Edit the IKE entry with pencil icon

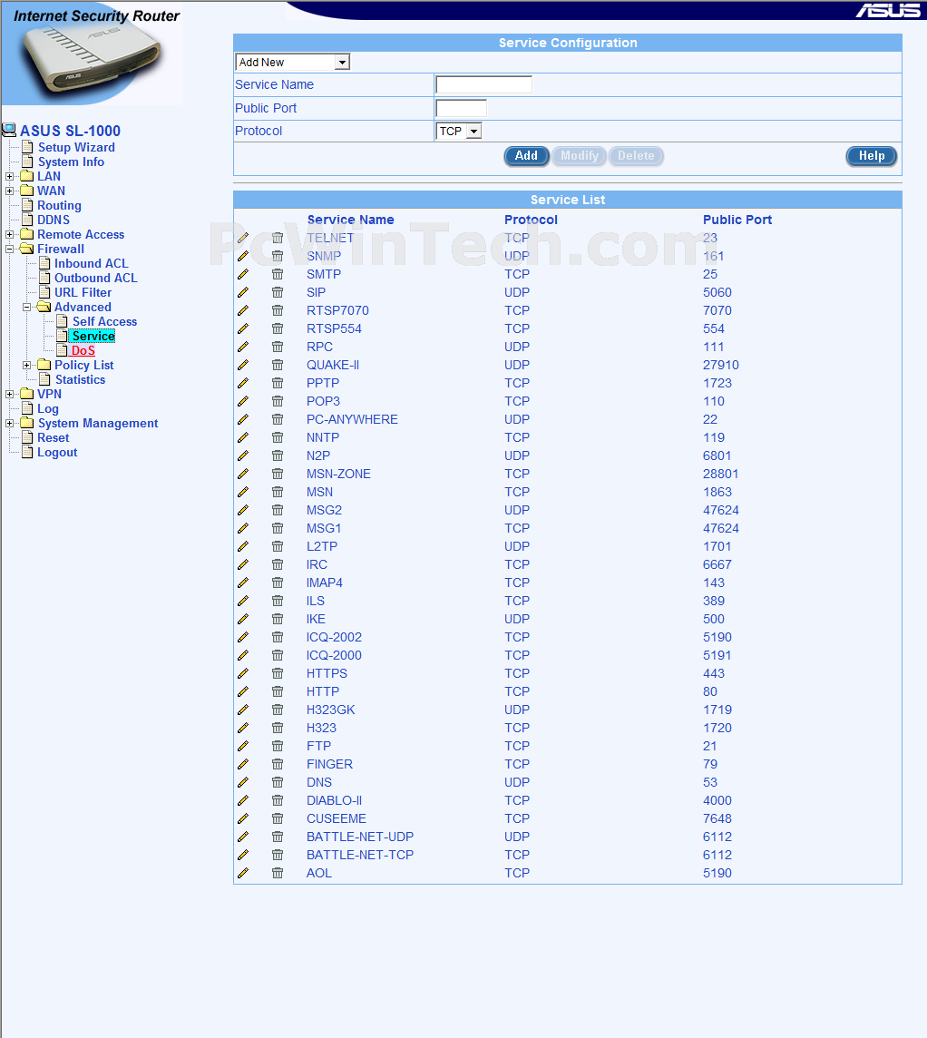point(243,619)
